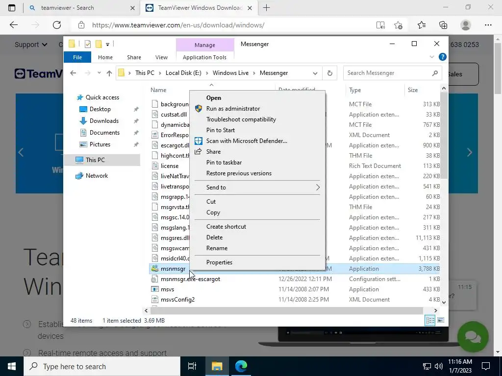Open recent locations dropdown in Explorer
The width and height of the screenshot is (502, 376).
[x=99, y=73]
